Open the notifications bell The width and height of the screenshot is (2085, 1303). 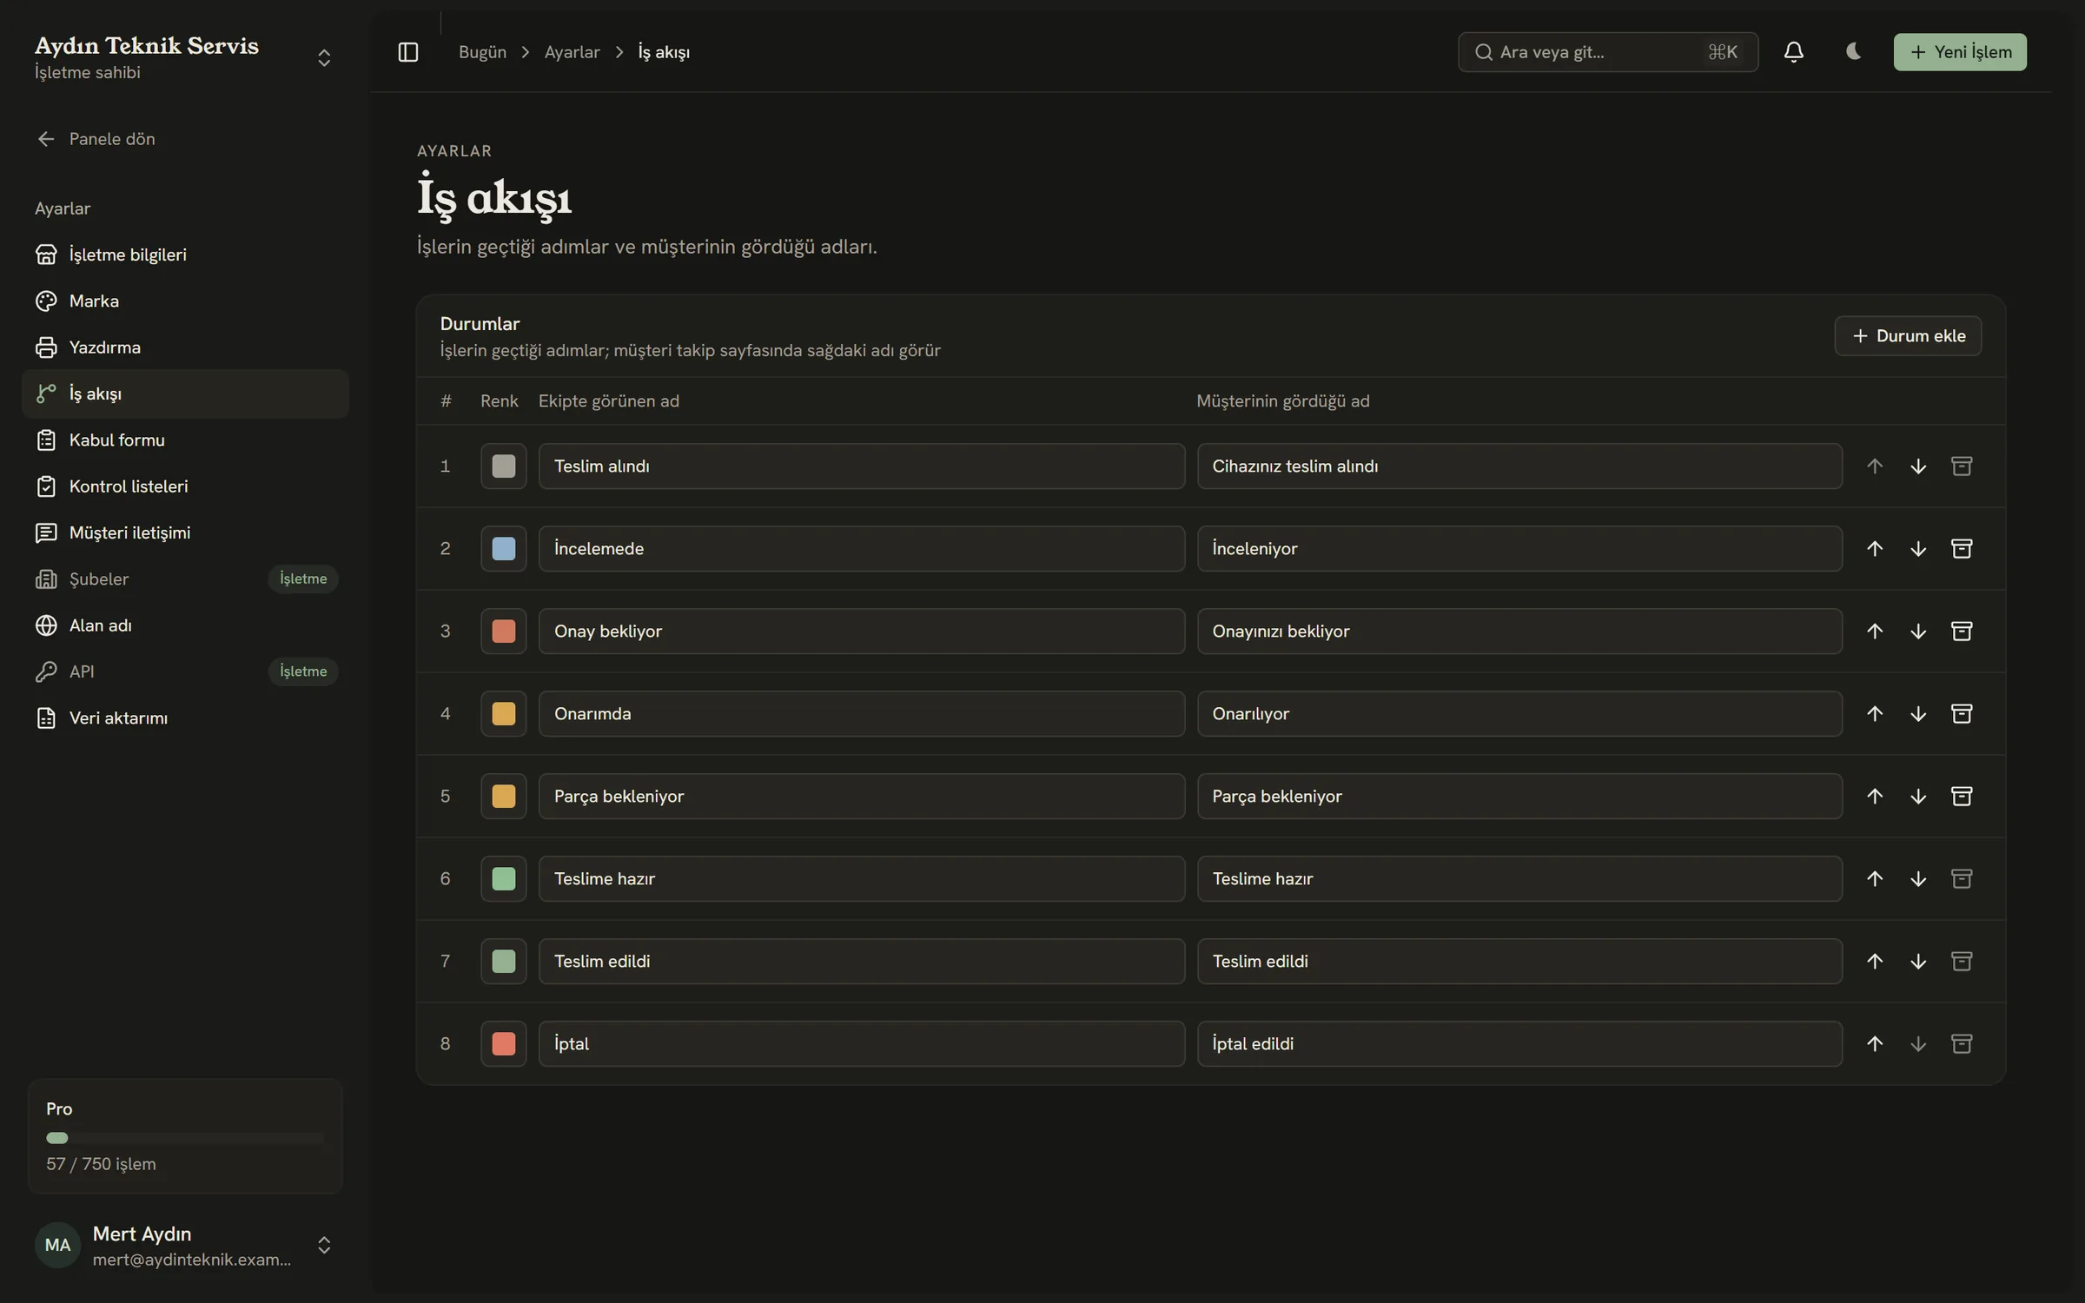point(1794,52)
